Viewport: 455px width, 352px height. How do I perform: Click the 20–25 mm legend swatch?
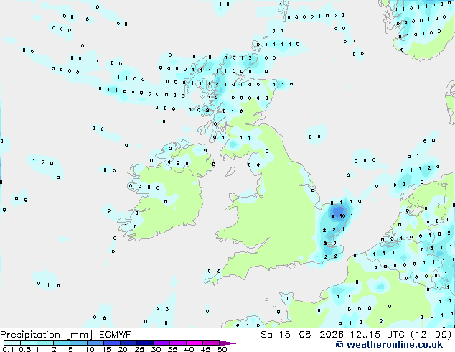click(128, 343)
